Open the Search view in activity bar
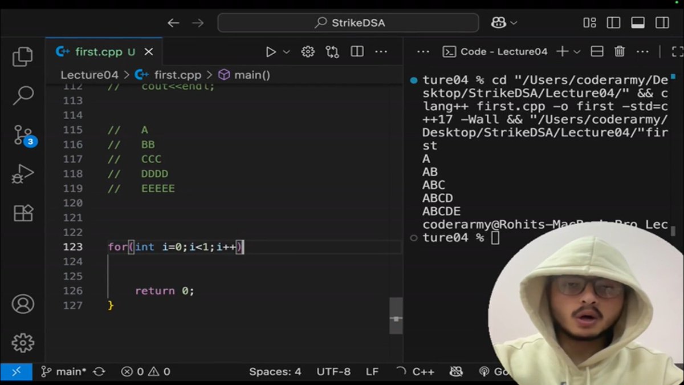Image resolution: width=684 pixels, height=385 pixels. point(23,95)
